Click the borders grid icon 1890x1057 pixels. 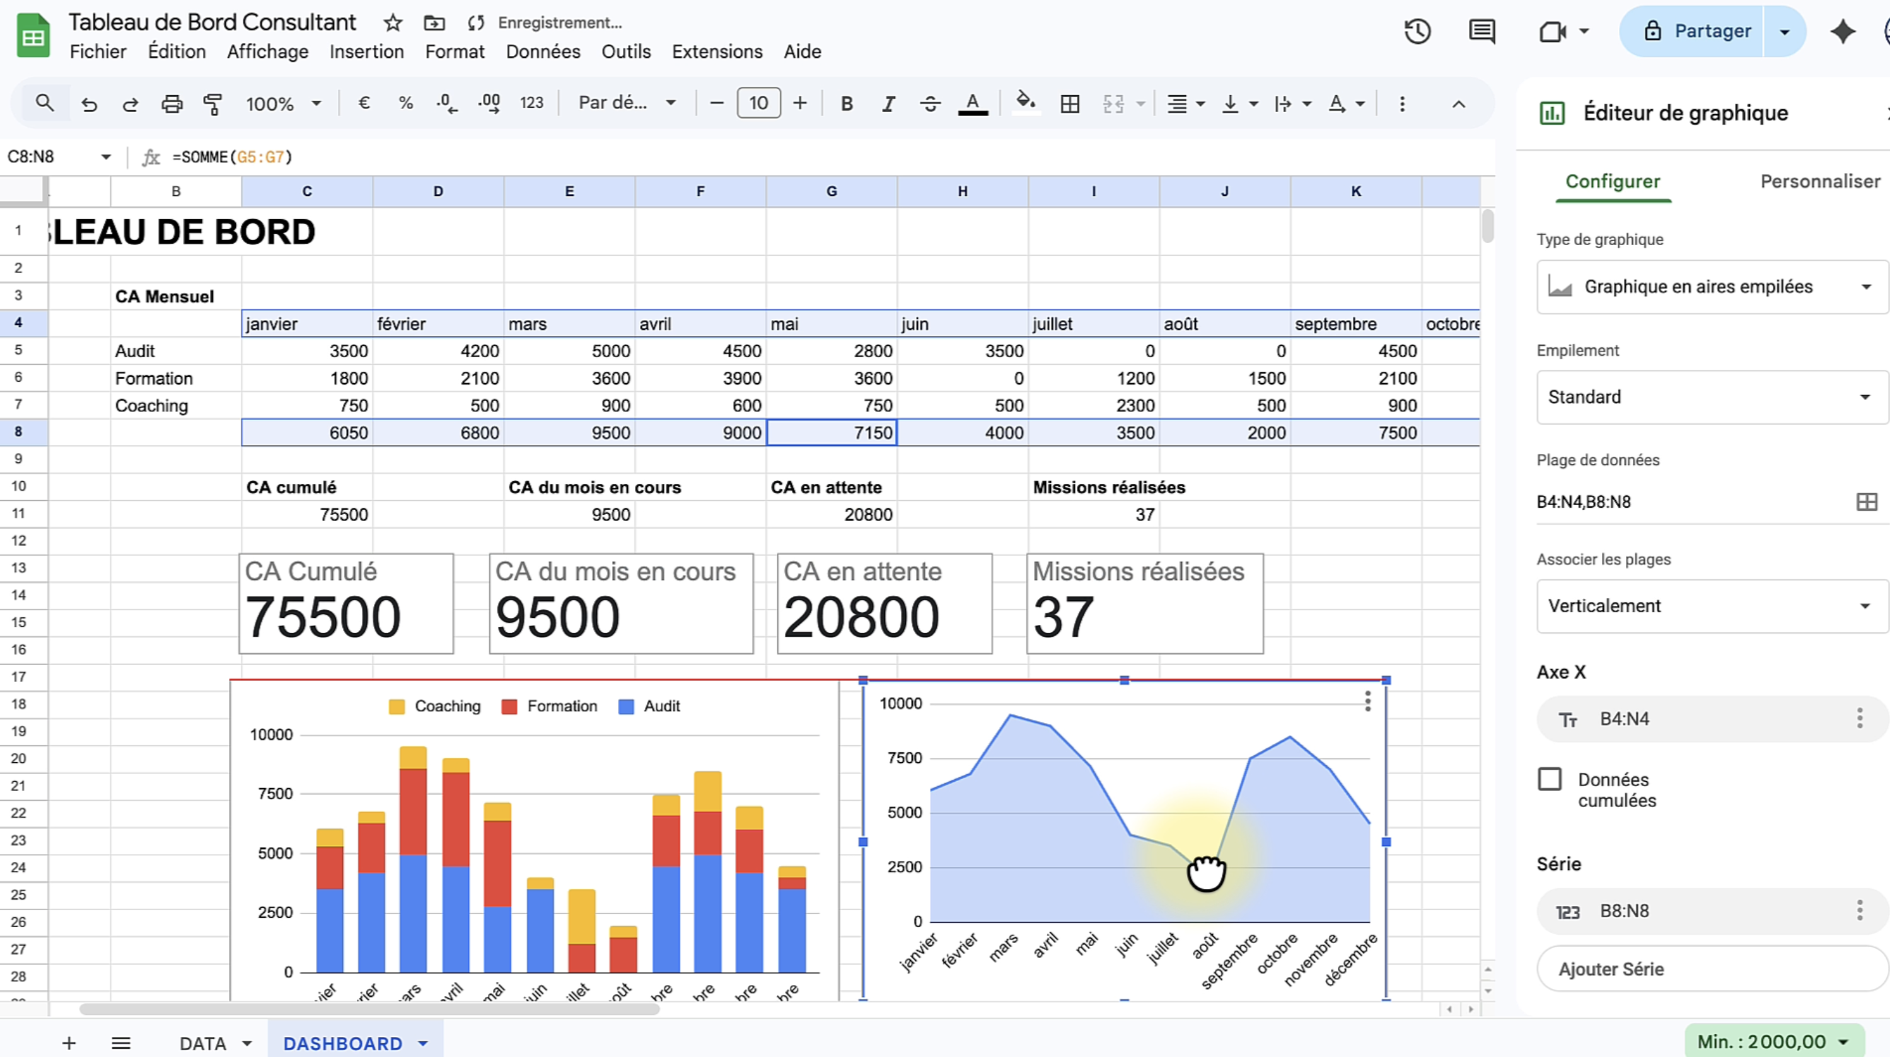(x=1070, y=103)
